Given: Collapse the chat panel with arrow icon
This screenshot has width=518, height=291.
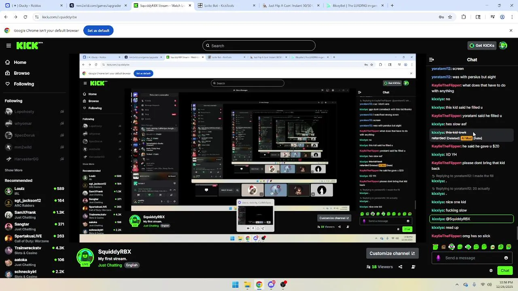Looking at the screenshot, I should click(x=431, y=59).
